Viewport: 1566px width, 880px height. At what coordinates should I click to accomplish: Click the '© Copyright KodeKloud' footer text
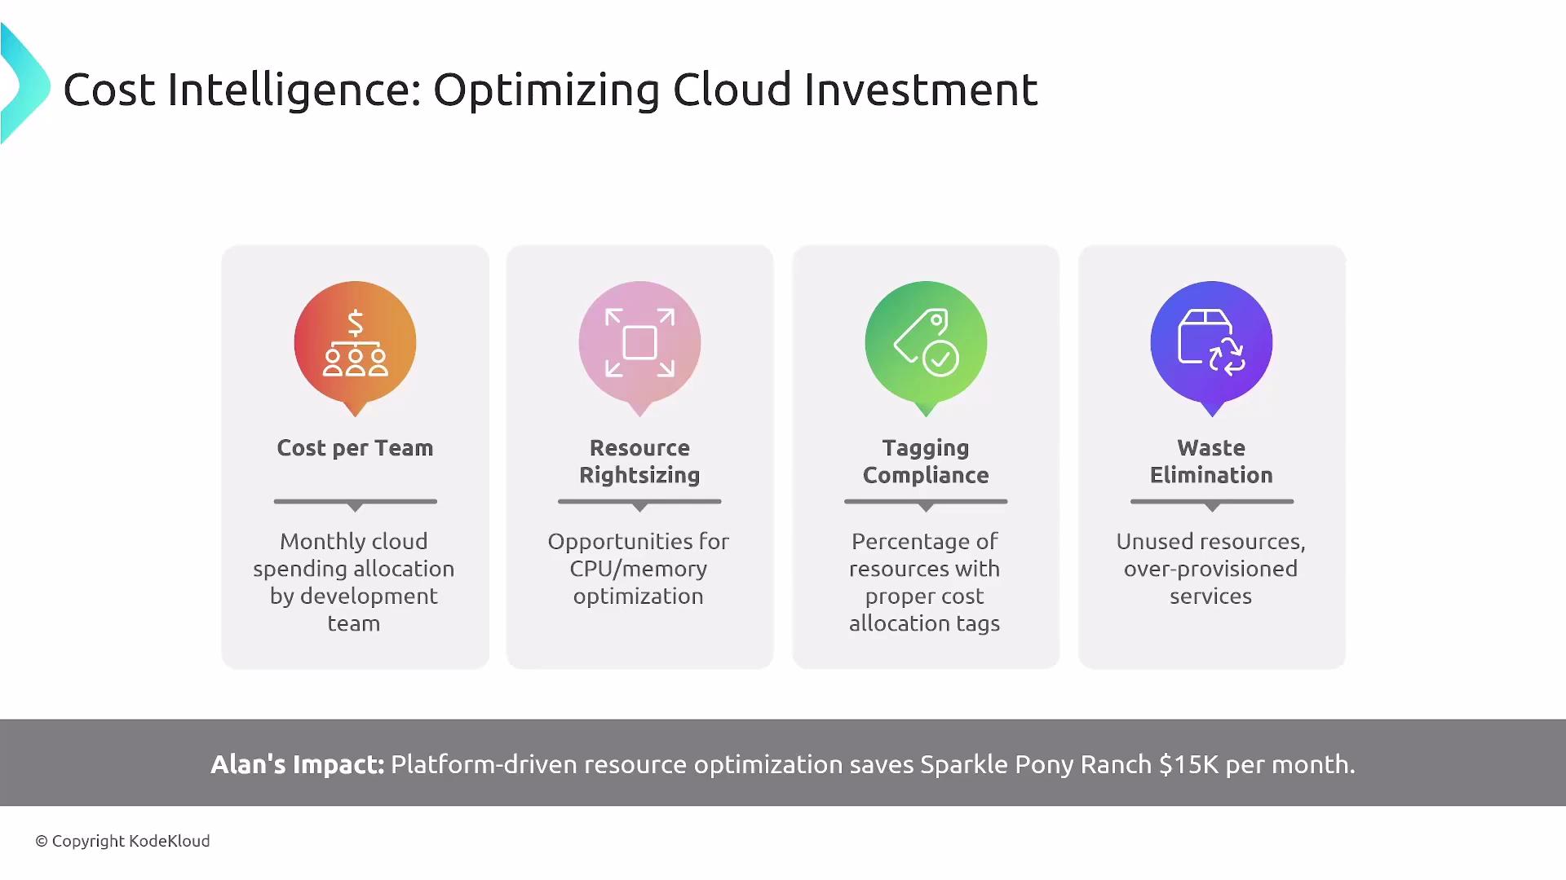(122, 841)
